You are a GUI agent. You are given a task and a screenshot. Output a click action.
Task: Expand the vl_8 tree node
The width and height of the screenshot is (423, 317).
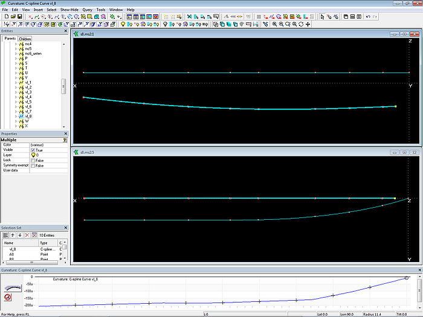point(16,116)
